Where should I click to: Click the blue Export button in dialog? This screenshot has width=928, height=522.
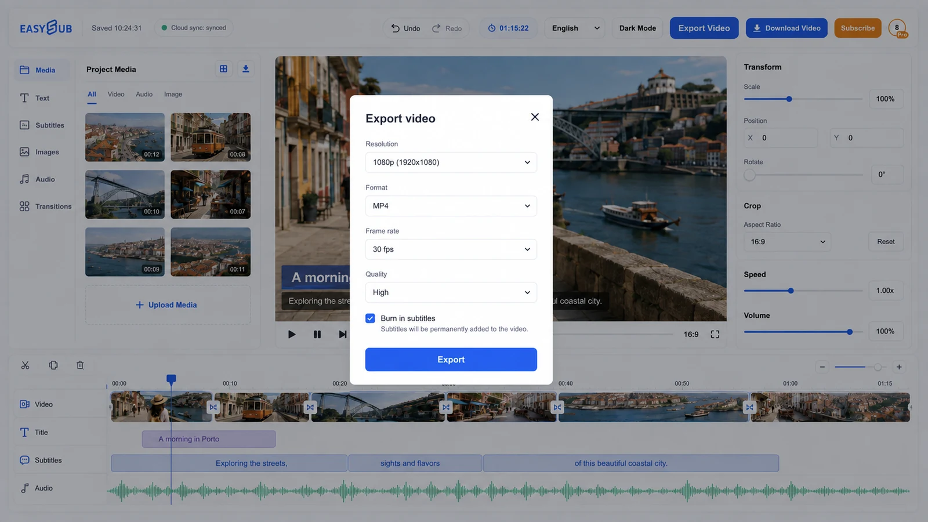(451, 360)
